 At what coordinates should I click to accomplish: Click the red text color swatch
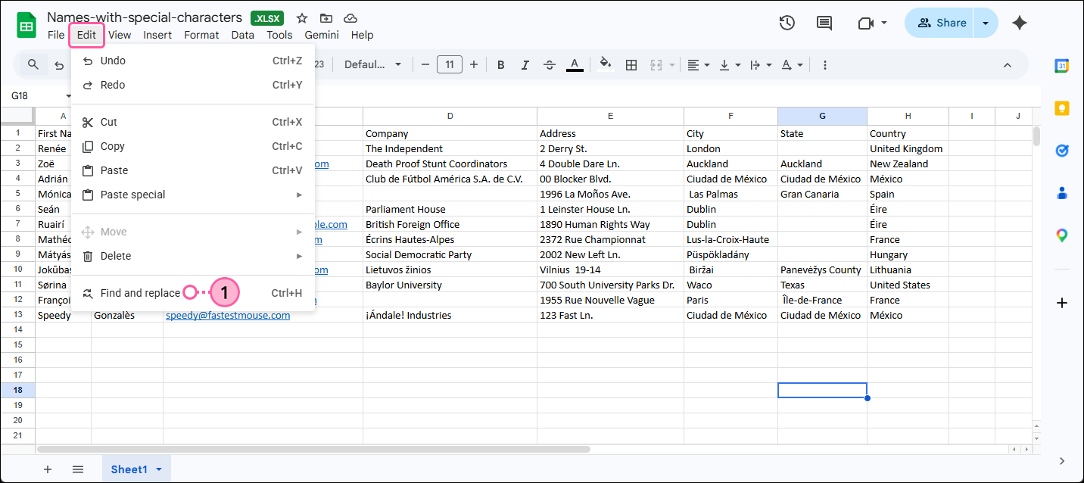pyautogui.click(x=575, y=64)
